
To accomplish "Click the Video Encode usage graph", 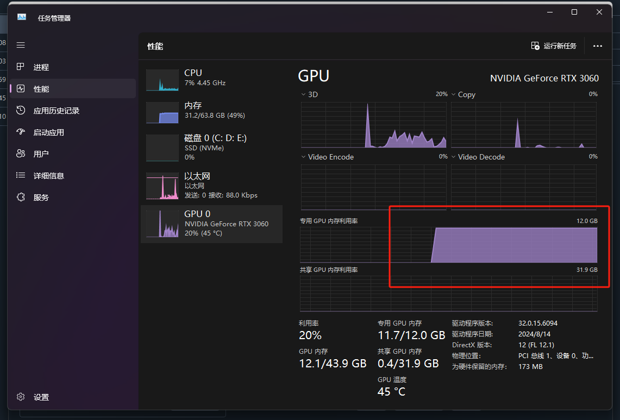I will click(374, 187).
